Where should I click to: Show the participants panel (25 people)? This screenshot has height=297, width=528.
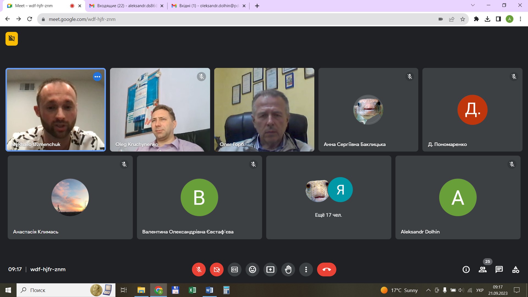click(483, 269)
